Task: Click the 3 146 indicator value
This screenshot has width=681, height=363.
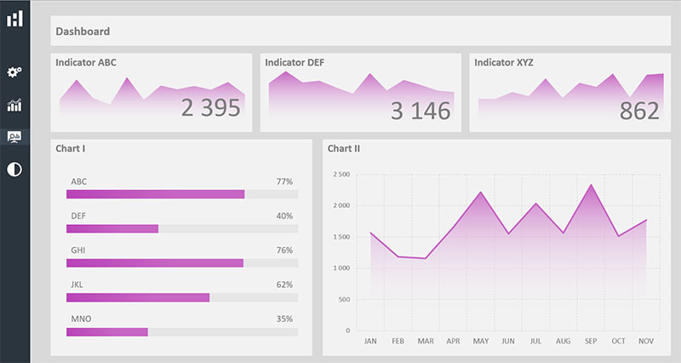Action: click(420, 111)
